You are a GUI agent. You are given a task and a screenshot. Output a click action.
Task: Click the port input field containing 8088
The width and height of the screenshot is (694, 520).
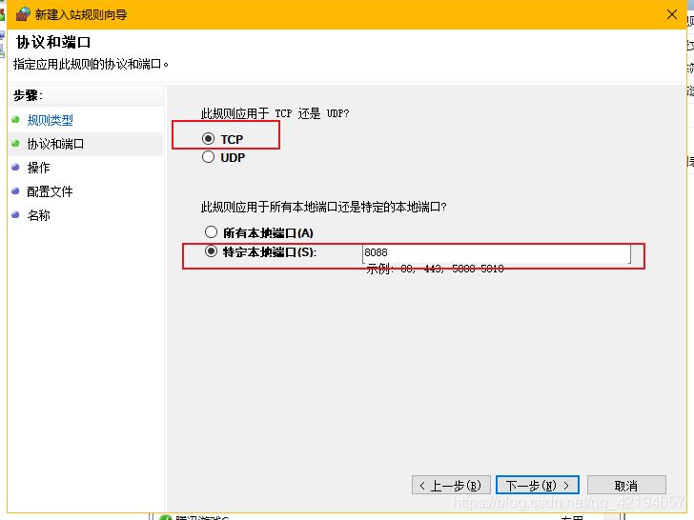(496, 252)
